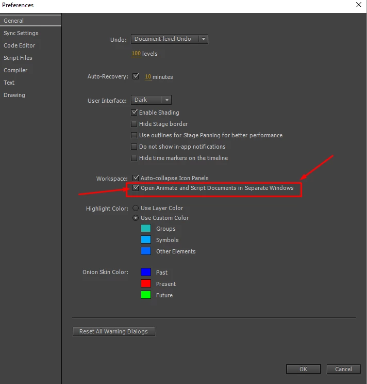Open the Symbols highlight color swatch
This screenshot has height=384, width=367.
[146, 239]
